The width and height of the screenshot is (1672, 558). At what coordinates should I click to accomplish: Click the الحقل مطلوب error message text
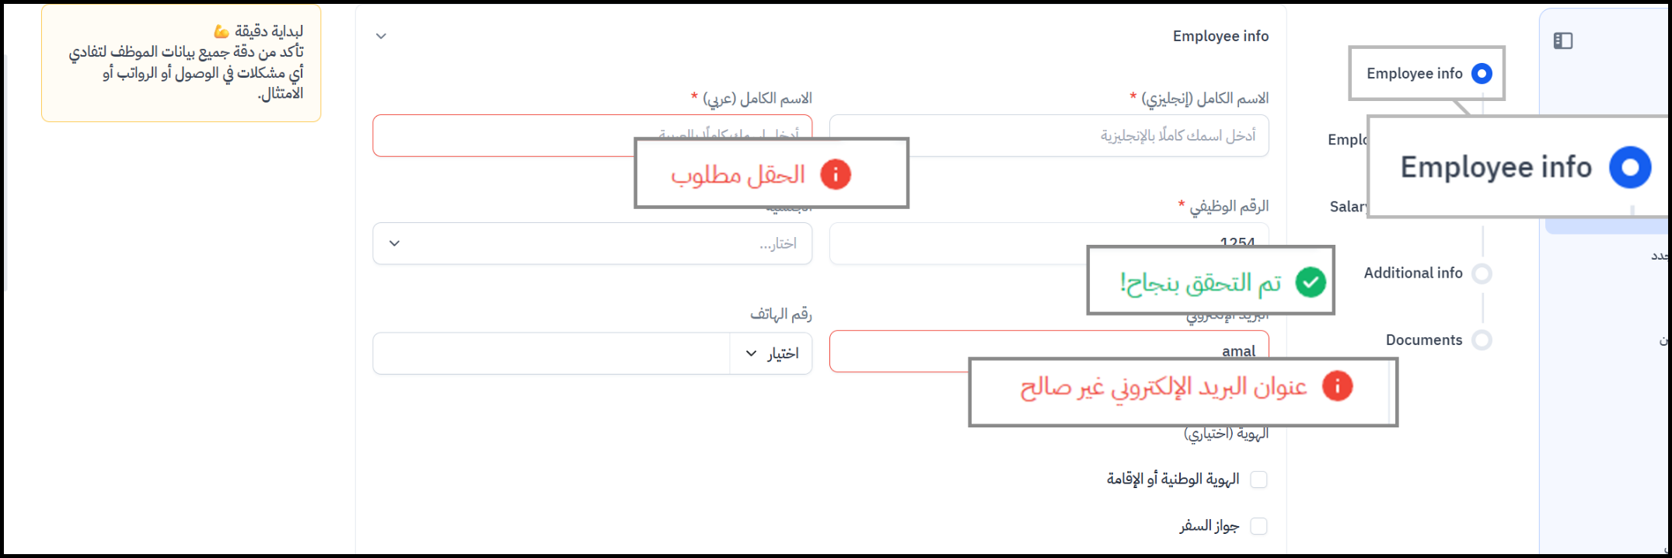738,175
